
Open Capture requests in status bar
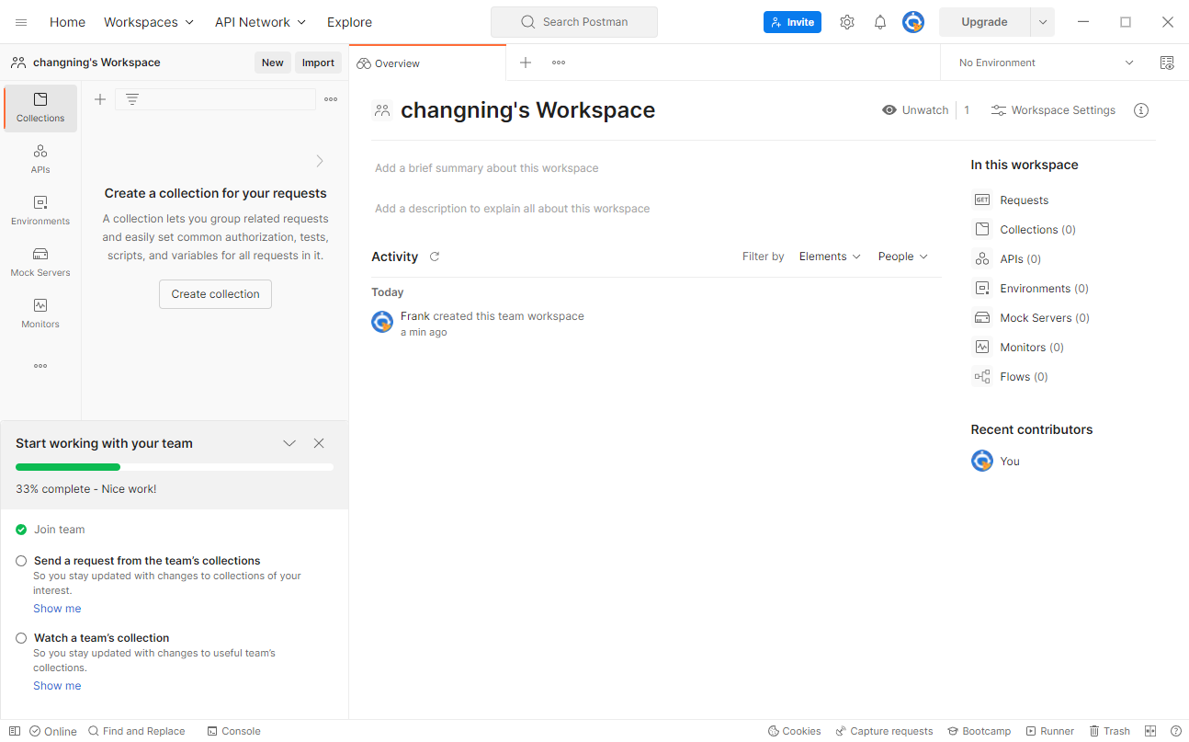click(x=884, y=731)
